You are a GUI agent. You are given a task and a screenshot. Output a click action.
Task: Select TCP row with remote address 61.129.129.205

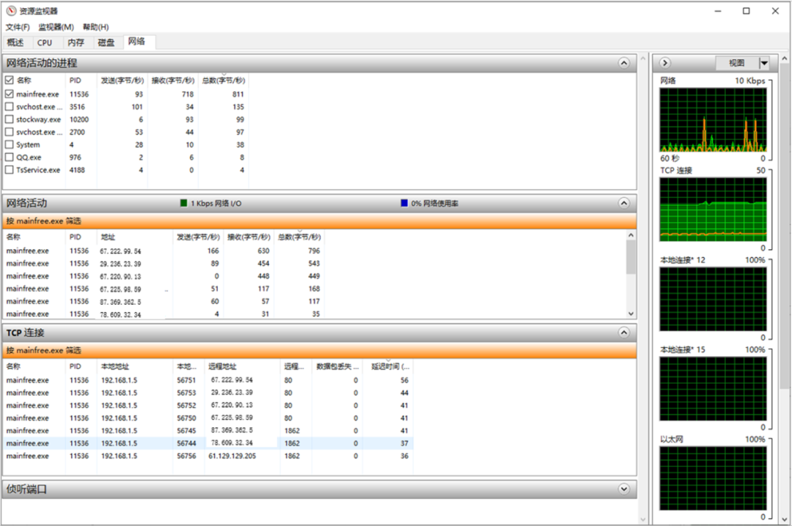232,456
